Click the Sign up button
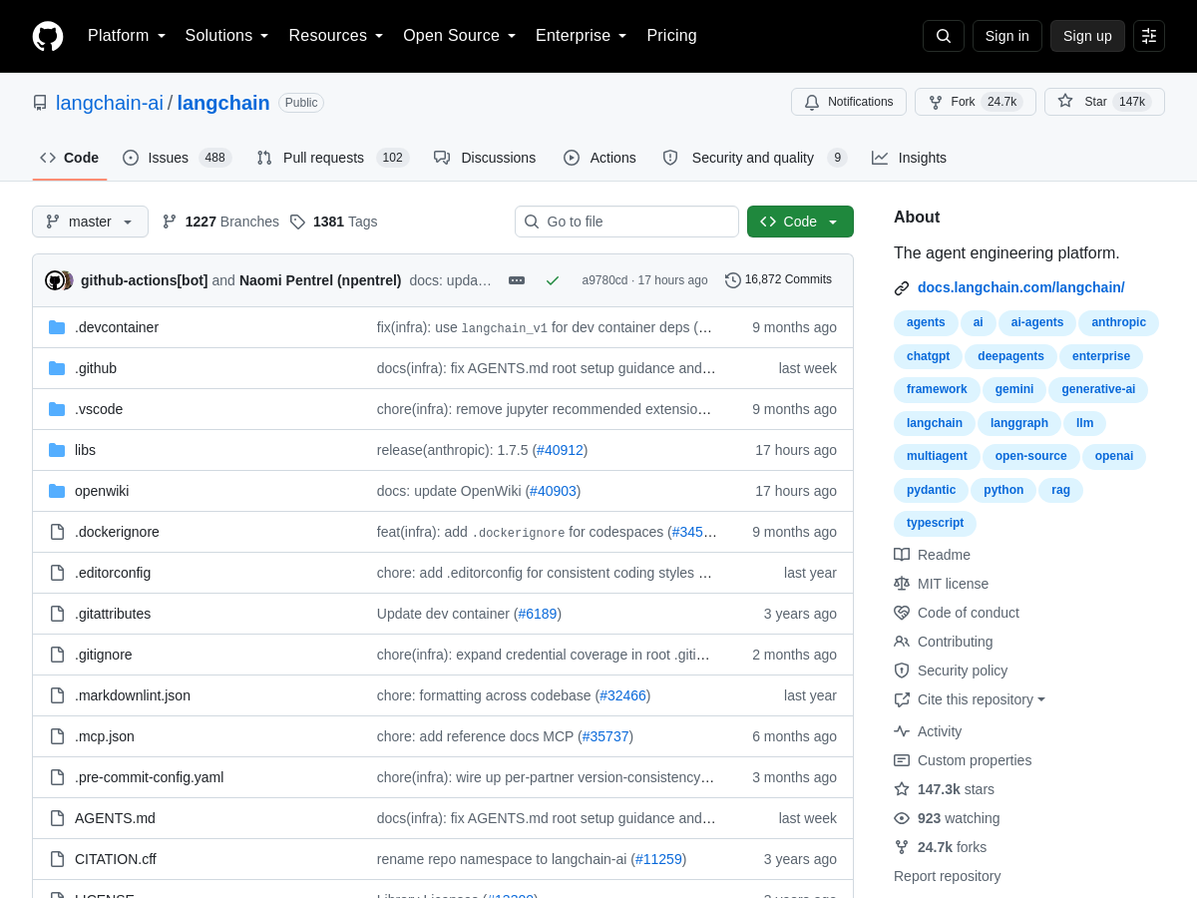This screenshot has width=1197, height=898. pyautogui.click(x=1087, y=36)
